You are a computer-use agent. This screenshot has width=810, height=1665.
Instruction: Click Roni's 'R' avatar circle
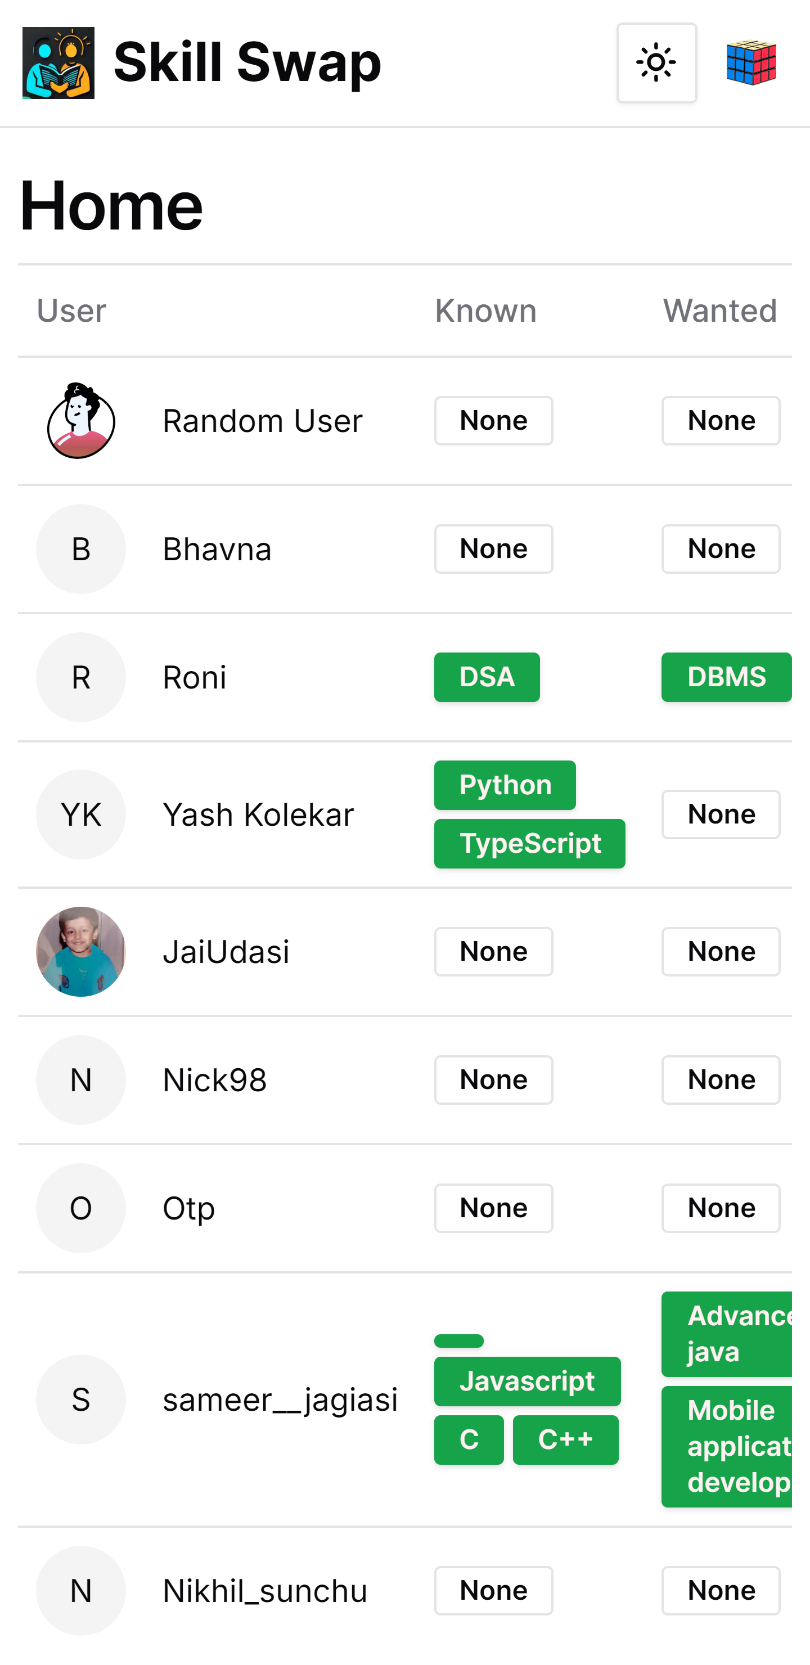pyautogui.click(x=81, y=677)
